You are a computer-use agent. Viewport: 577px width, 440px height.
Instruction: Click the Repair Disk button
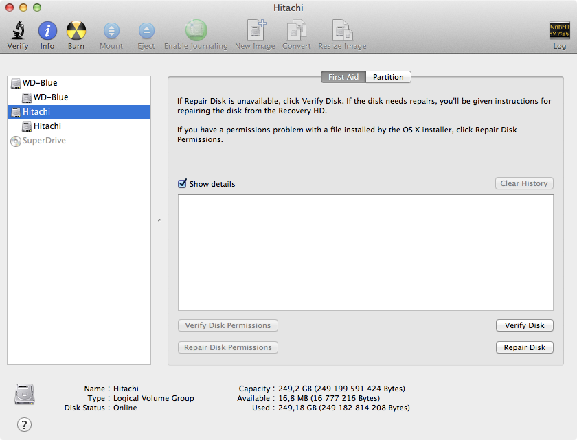tap(524, 347)
